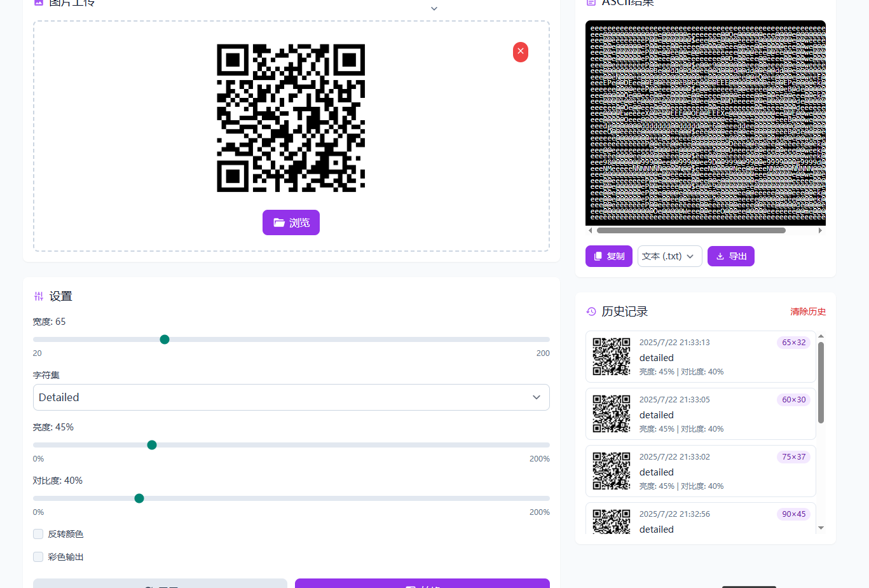Select the 60×30 history entry thumbnail
The image size is (869, 588).
[612, 414]
